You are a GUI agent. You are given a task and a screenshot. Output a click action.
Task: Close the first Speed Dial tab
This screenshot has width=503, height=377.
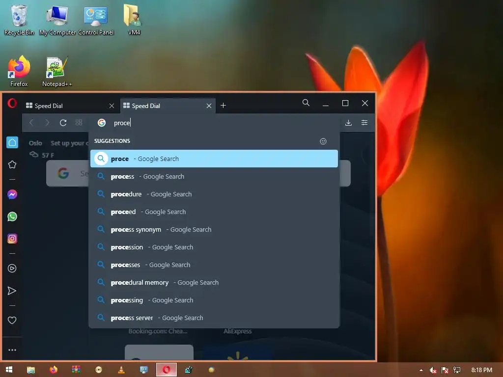pyautogui.click(x=112, y=106)
